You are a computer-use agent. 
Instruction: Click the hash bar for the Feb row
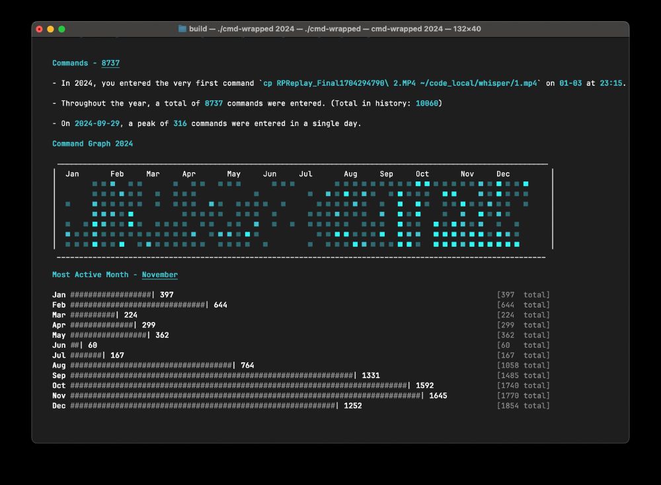[x=138, y=305]
